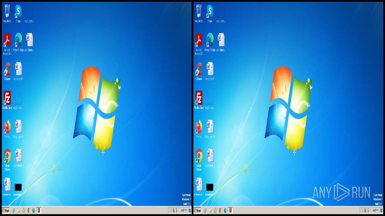Select Firefox shortcut on the right desktop
The width and height of the screenshot is (385, 216).
pyautogui.click(x=199, y=129)
